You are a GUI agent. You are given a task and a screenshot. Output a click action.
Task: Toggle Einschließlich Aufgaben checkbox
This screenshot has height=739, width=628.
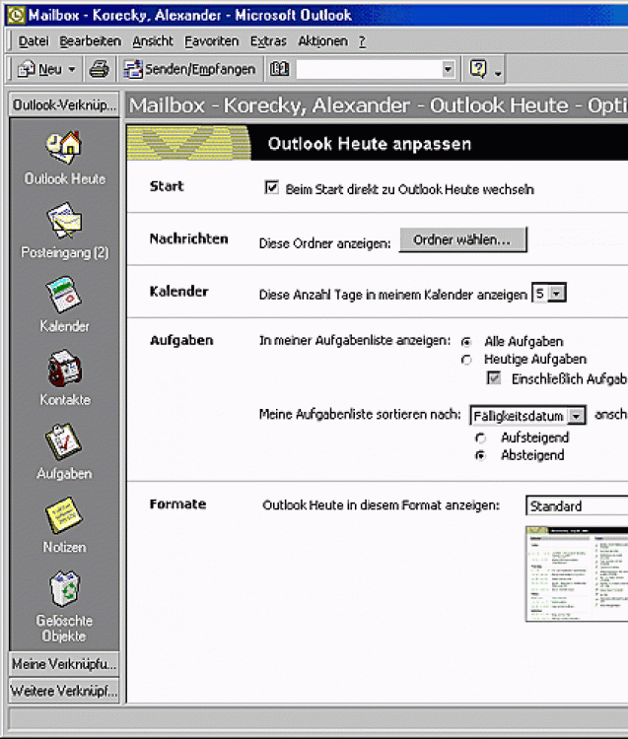(x=494, y=378)
